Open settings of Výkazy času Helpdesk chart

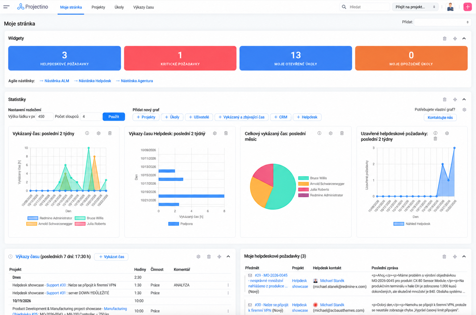point(215,133)
